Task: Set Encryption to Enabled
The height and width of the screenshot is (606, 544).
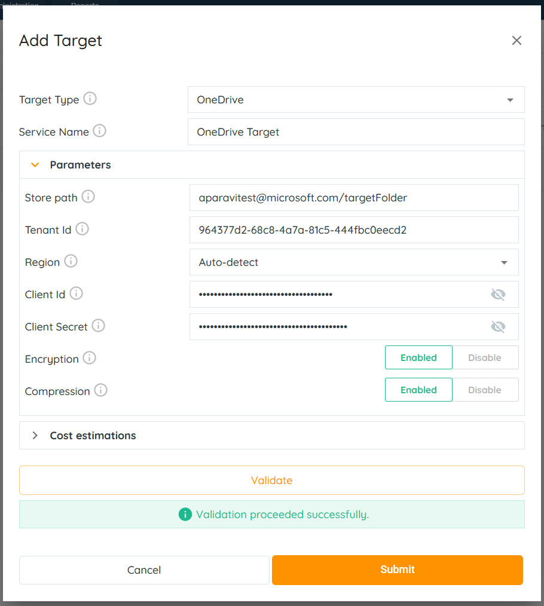Action: (x=418, y=357)
